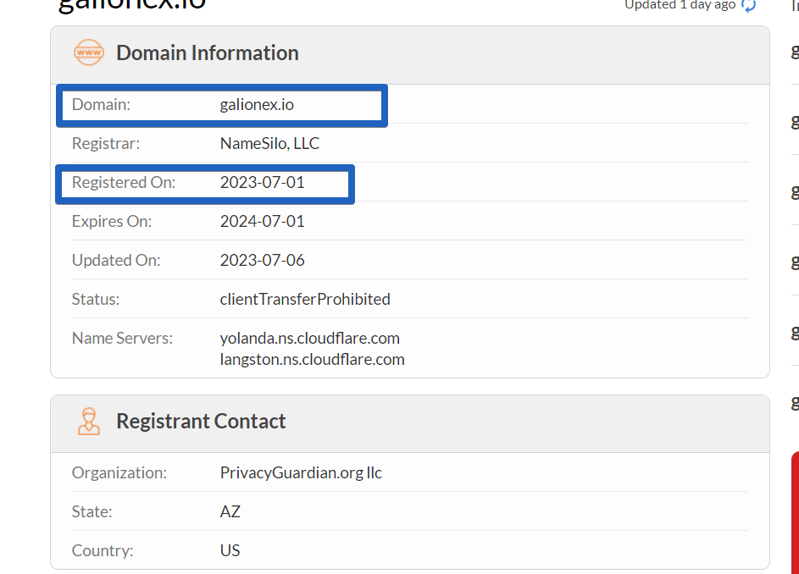Select the Registrant Contact heading
This screenshot has width=799, height=574.
click(201, 422)
